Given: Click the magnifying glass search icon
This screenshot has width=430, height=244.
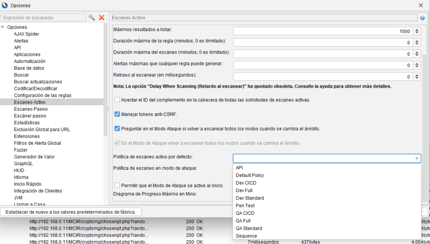Looking at the screenshot, I should pyautogui.click(x=92, y=18).
